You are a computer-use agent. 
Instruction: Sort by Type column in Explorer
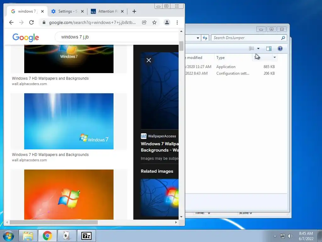coord(233,58)
